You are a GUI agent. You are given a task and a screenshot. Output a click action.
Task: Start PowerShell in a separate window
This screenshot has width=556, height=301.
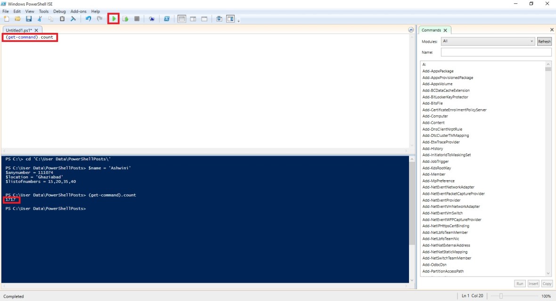tap(166, 19)
